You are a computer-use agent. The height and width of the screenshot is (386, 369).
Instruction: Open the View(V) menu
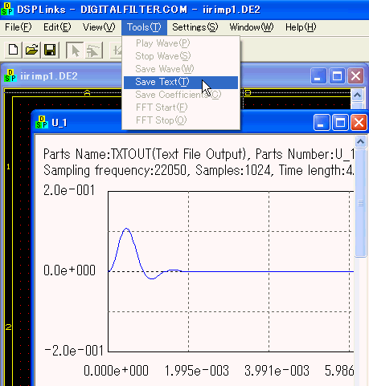pos(99,27)
